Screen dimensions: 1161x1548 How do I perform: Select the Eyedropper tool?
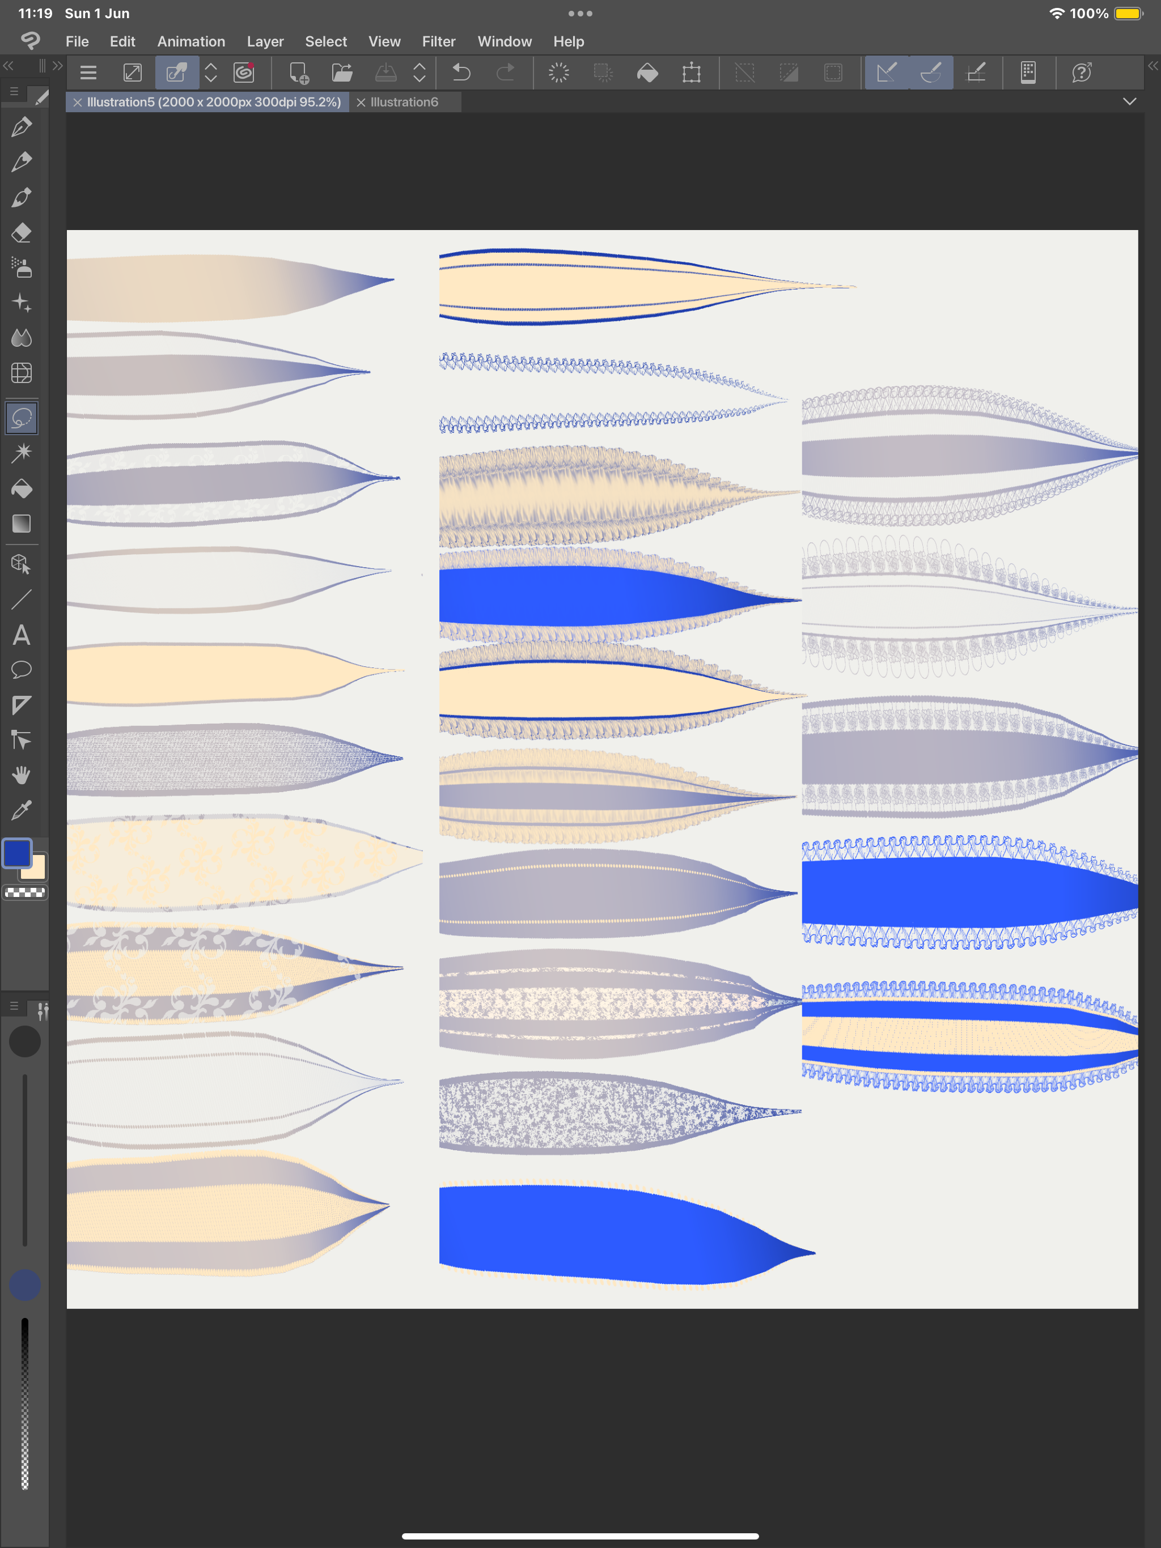[x=22, y=810]
